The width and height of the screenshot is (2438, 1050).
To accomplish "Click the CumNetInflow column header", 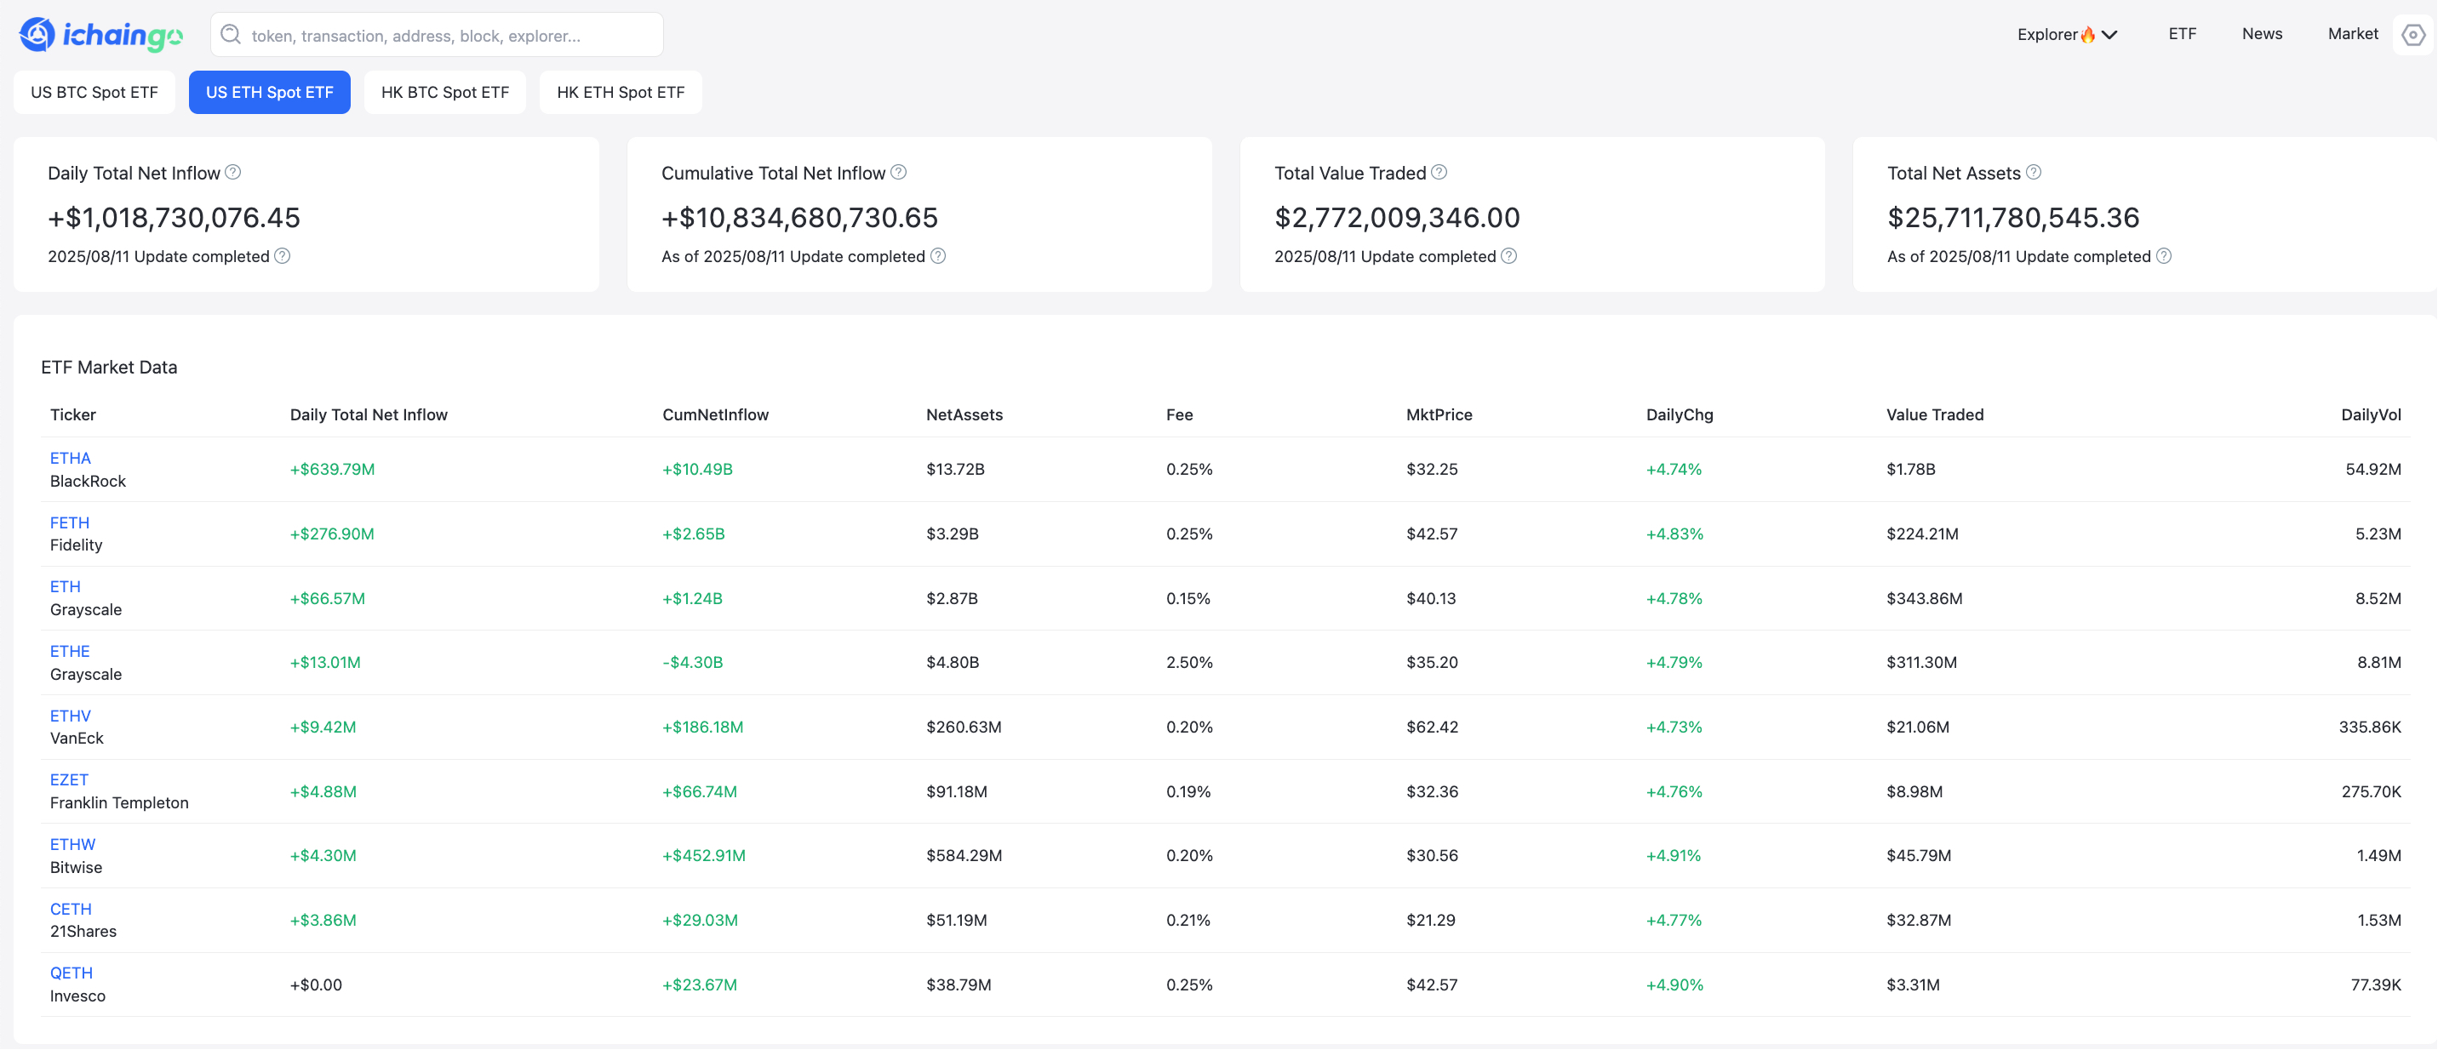I will click(716, 414).
